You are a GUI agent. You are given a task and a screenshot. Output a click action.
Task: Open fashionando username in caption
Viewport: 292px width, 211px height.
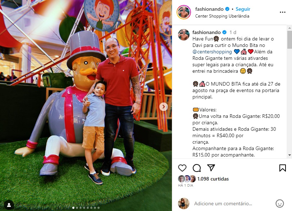click(x=206, y=32)
